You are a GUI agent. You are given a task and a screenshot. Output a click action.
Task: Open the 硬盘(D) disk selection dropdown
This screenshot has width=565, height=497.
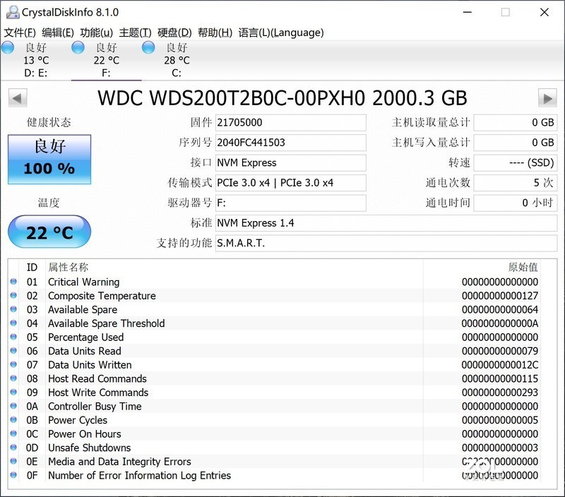tap(174, 32)
